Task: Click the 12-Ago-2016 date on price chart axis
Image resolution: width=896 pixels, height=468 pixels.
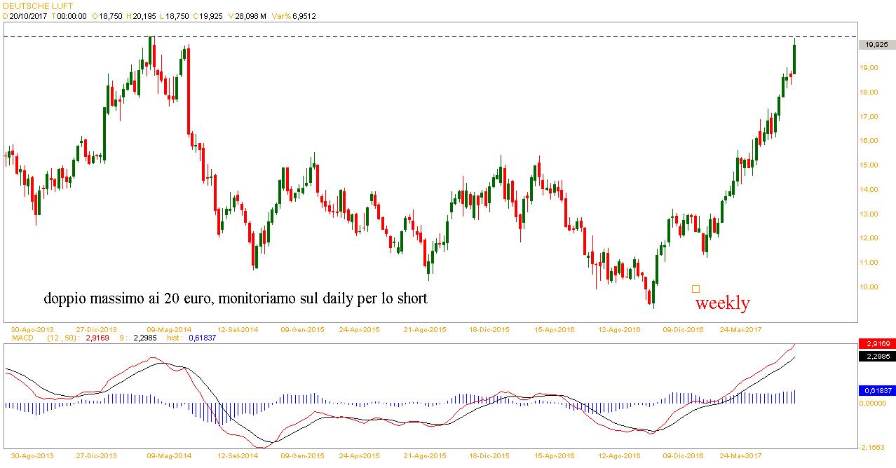Action: pyautogui.click(x=619, y=328)
